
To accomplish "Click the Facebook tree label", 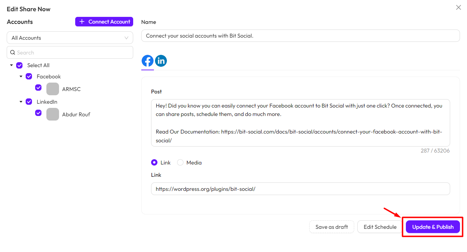I will pyautogui.click(x=49, y=77).
